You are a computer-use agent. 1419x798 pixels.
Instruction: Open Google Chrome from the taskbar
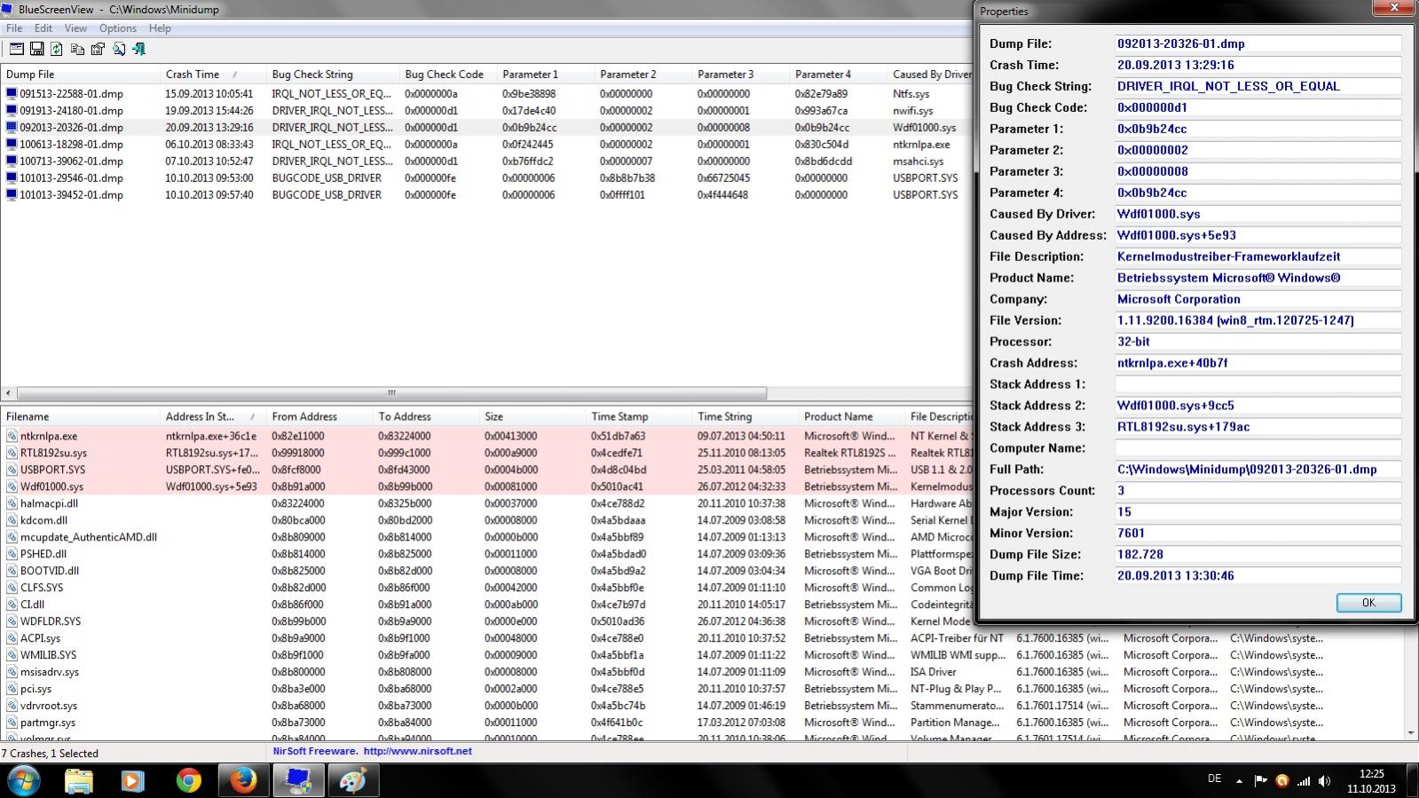pyautogui.click(x=188, y=781)
